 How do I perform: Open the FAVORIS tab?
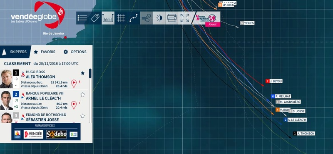click(x=45, y=52)
